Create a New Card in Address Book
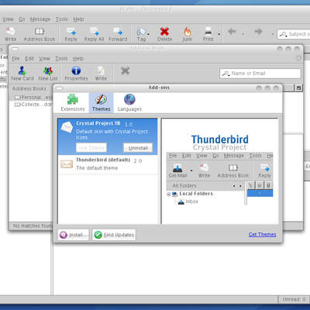The width and height of the screenshot is (310, 310). pyautogui.click(x=22, y=74)
